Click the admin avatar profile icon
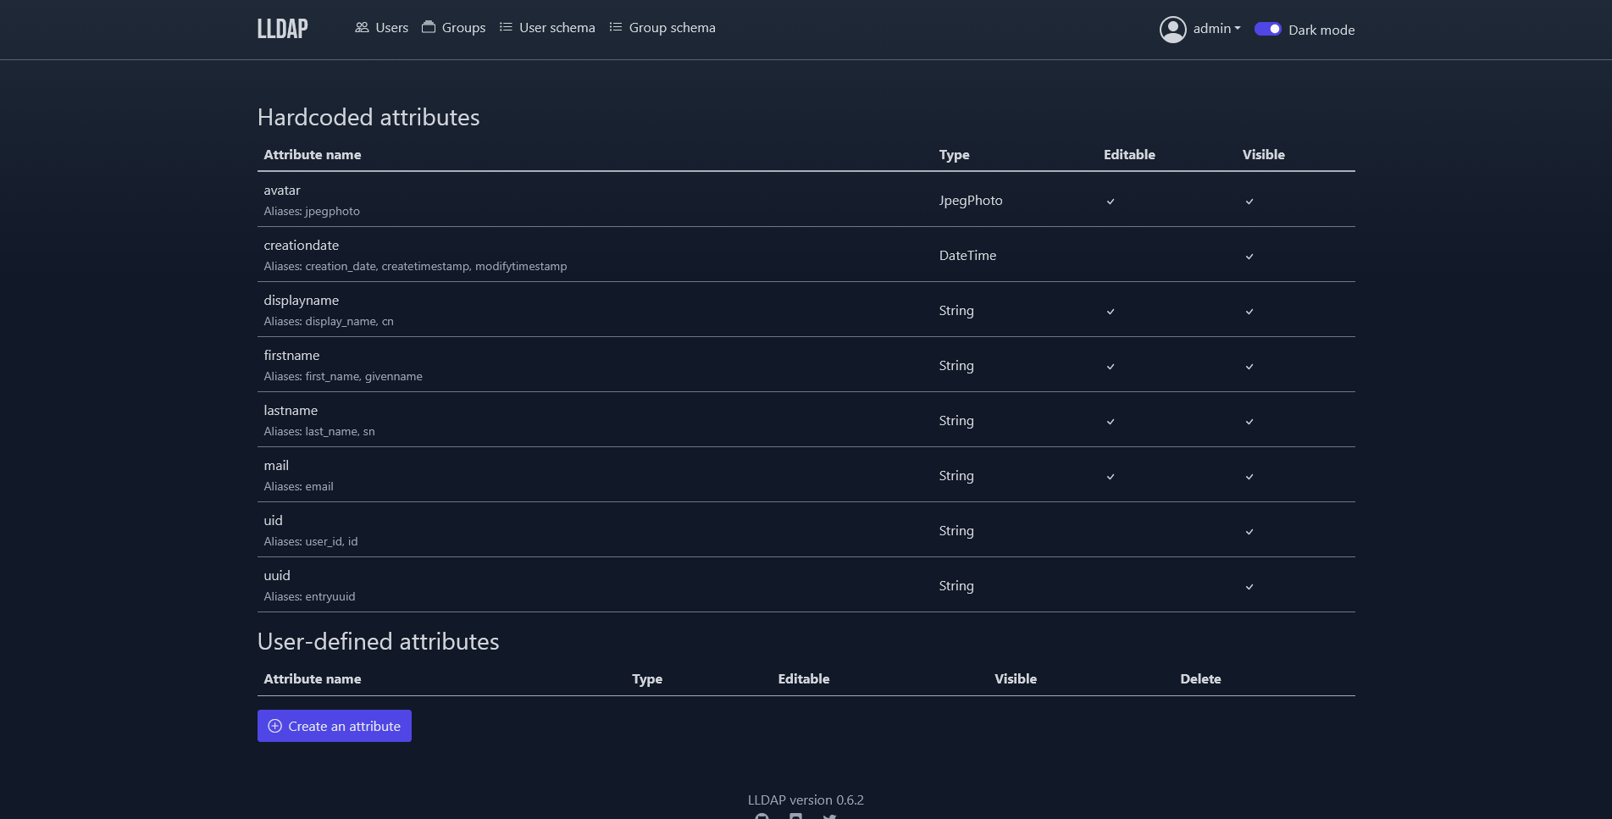This screenshot has width=1612, height=819. (1172, 30)
